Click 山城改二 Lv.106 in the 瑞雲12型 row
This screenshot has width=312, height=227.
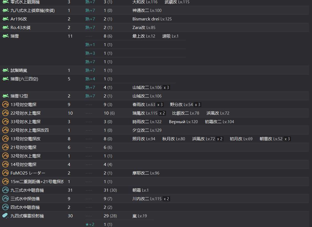pos(147,96)
